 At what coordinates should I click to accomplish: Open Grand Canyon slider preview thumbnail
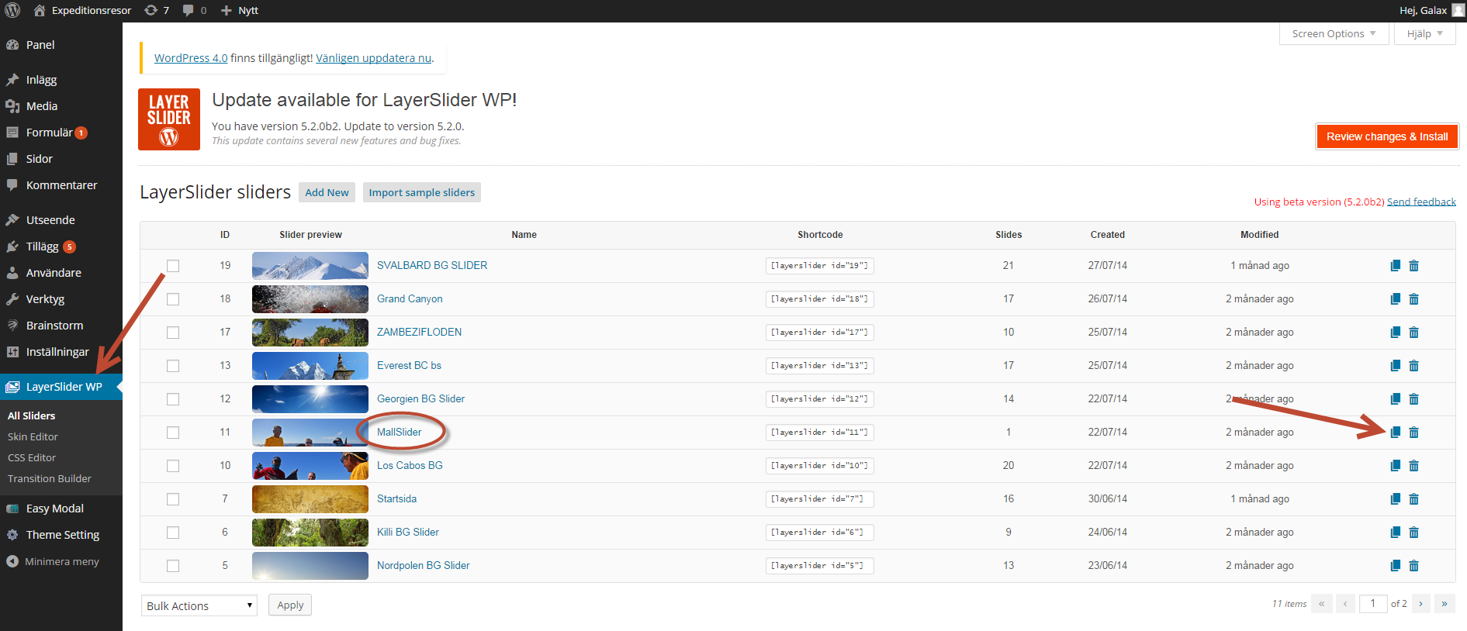[x=310, y=299]
